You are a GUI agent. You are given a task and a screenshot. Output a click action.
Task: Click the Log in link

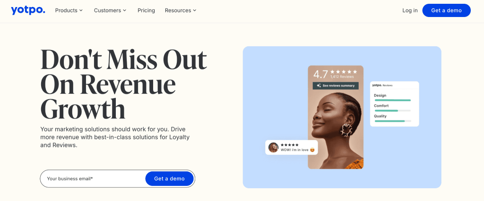[410, 10]
